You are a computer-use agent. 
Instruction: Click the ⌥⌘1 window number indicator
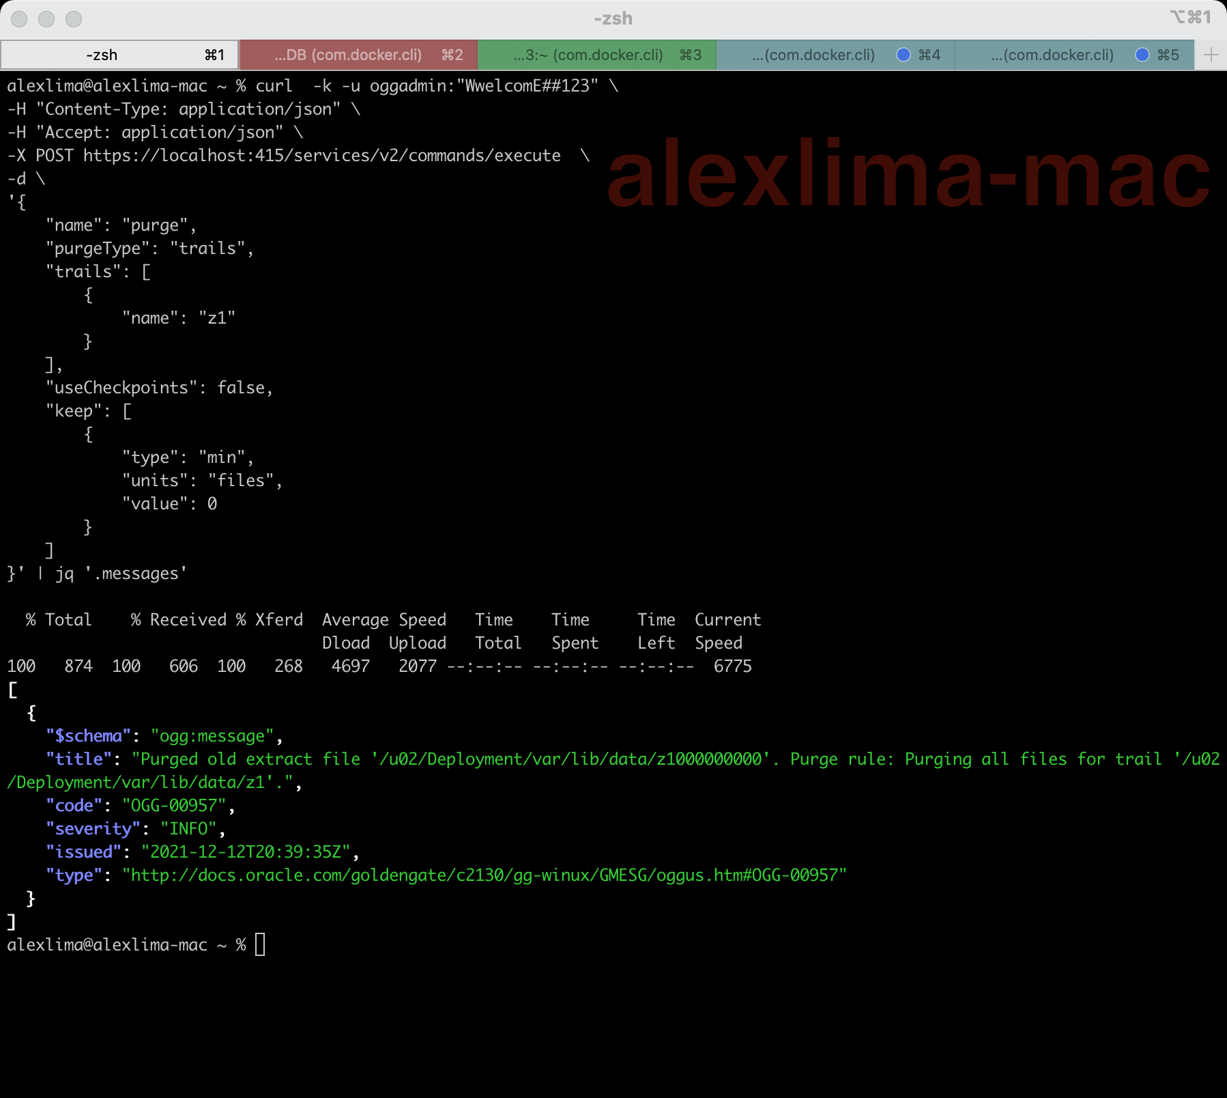(x=1190, y=18)
